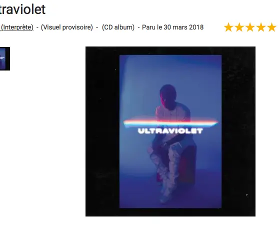Click the person's sneakers on the cover
Image resolution: width=280 pixels, height=233 pixels.
click(165, 197)
